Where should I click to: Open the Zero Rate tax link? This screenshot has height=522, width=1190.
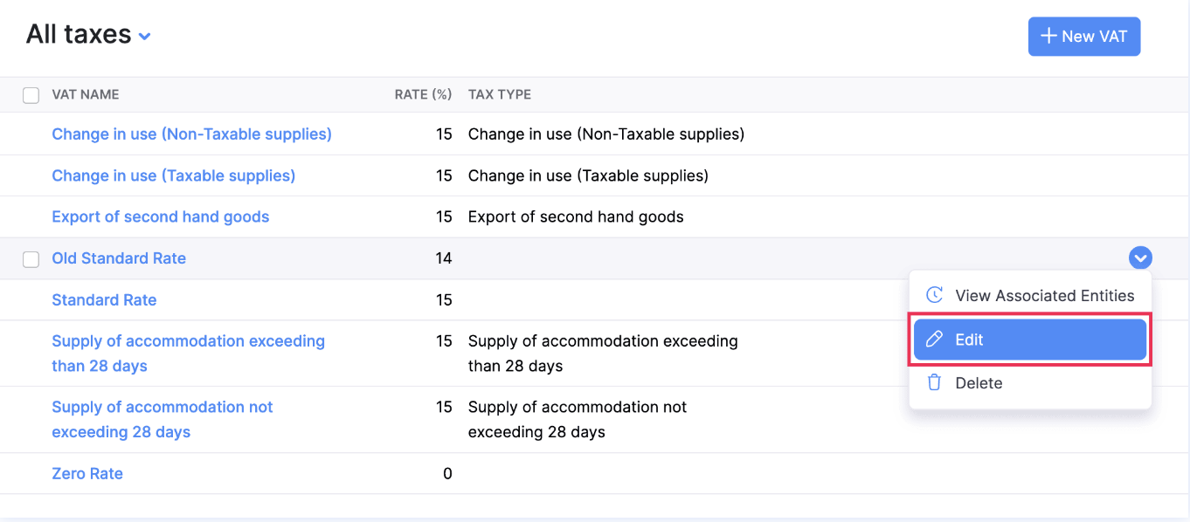coord(87,473)
